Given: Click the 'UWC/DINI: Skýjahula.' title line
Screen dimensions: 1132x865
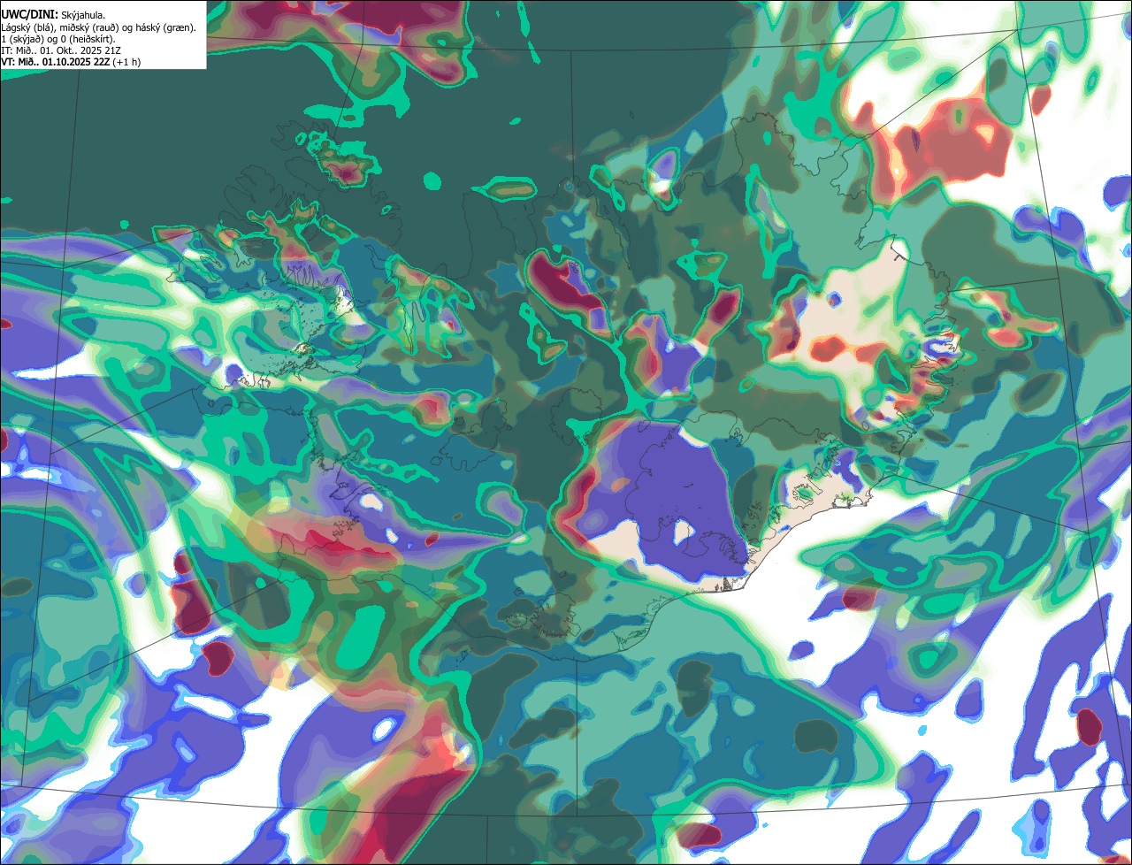Looking at the screenshot, I should [x=53, y=16].
